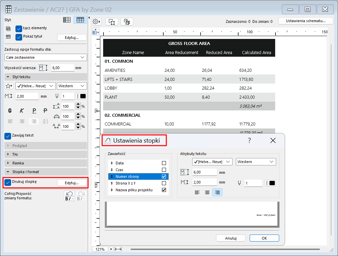Left-align footer text in Ustawienia stopki
338x256 pixels.
point(197,192)
